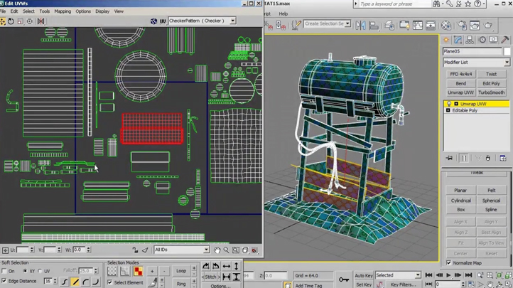This screenshot has width=513, height=288.
Task: Toggle the Normalize Map checkbox
Action: click(449, 263)
